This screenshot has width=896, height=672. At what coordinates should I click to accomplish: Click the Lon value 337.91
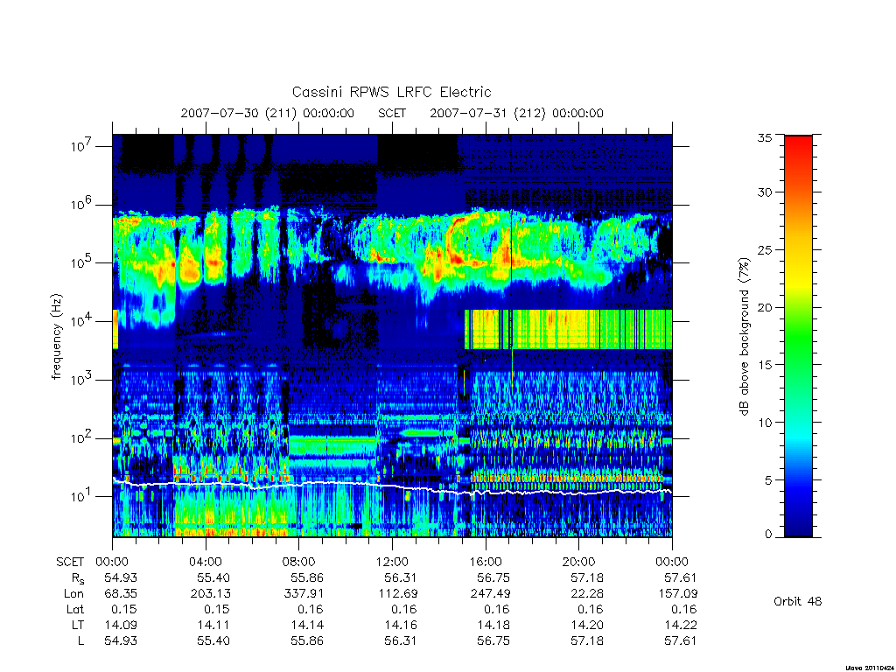(304, 594)
